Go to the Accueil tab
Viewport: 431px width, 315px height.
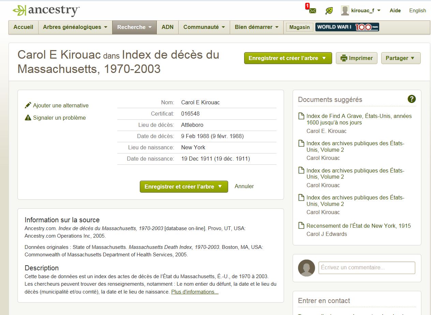[24, 27]
